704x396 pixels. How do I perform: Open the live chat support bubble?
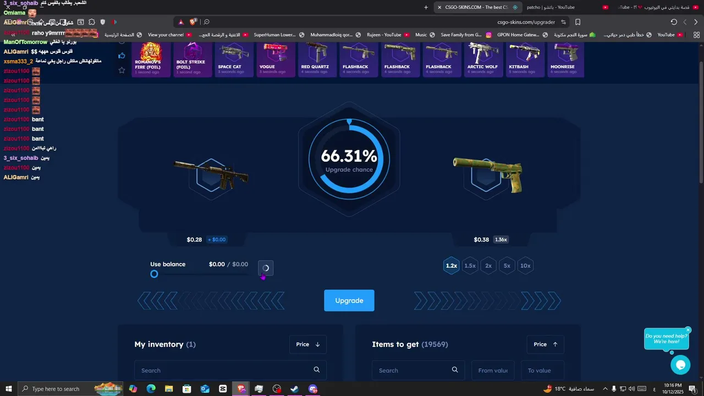pyautogui.click(x=680, y=365)
